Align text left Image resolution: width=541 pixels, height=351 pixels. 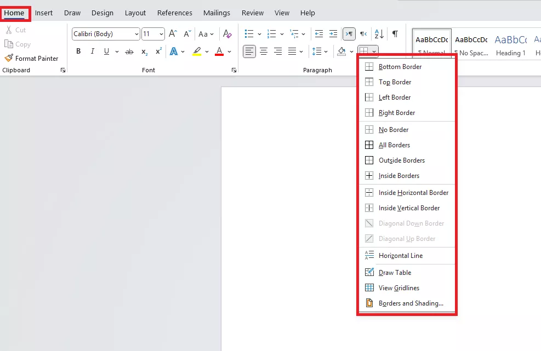249,51
